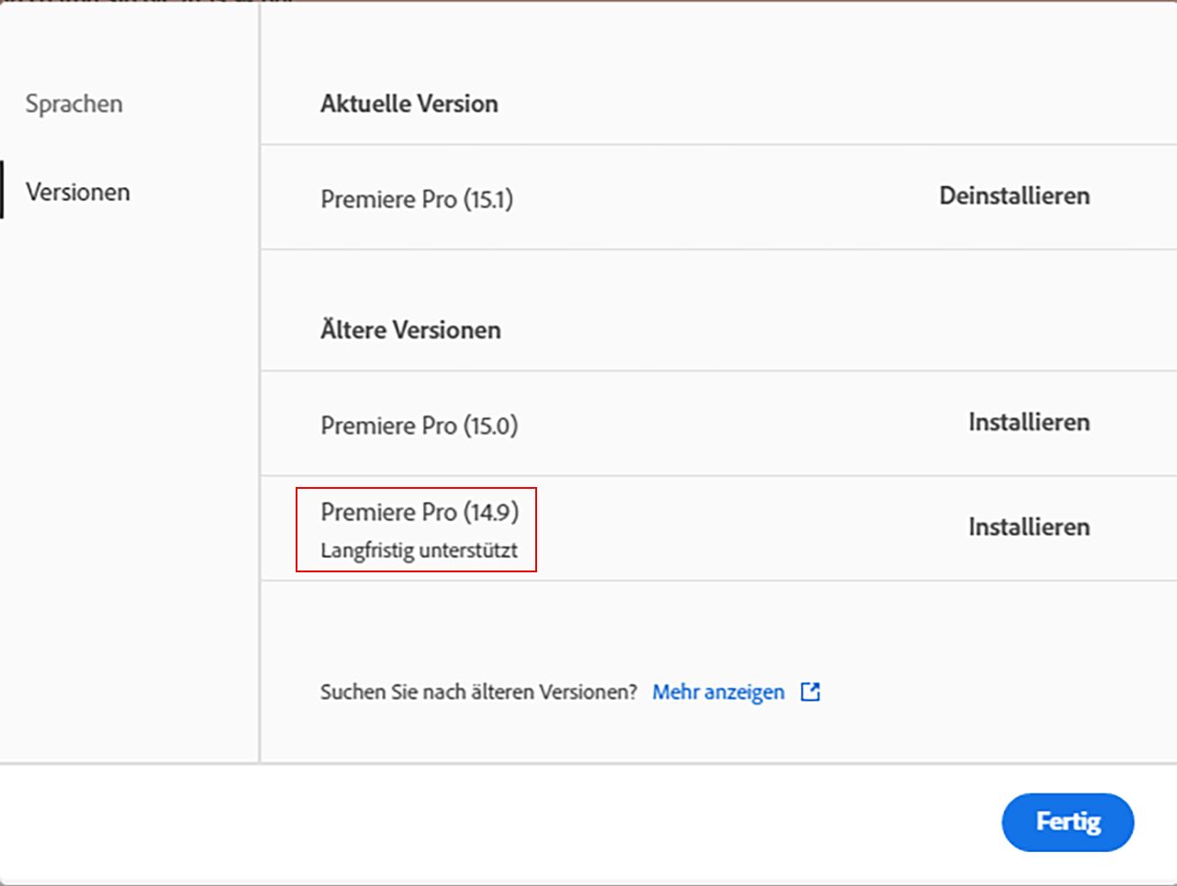Click the Premiere Pro (14.9) entry text

[420, 512]
